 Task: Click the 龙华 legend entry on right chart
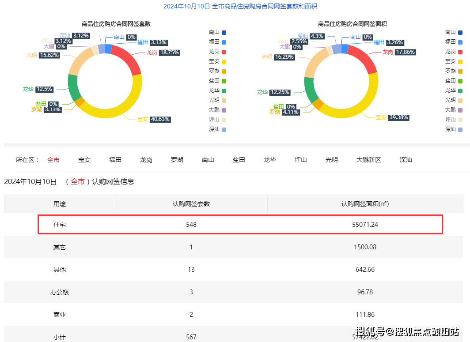click(451, 90)
